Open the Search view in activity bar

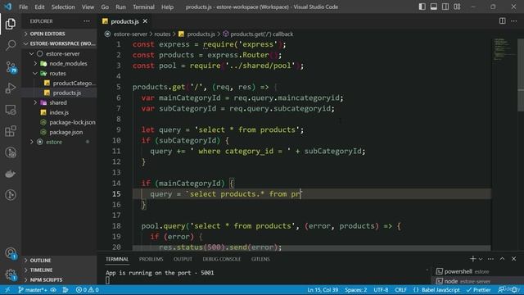click(x=11, y=45)
